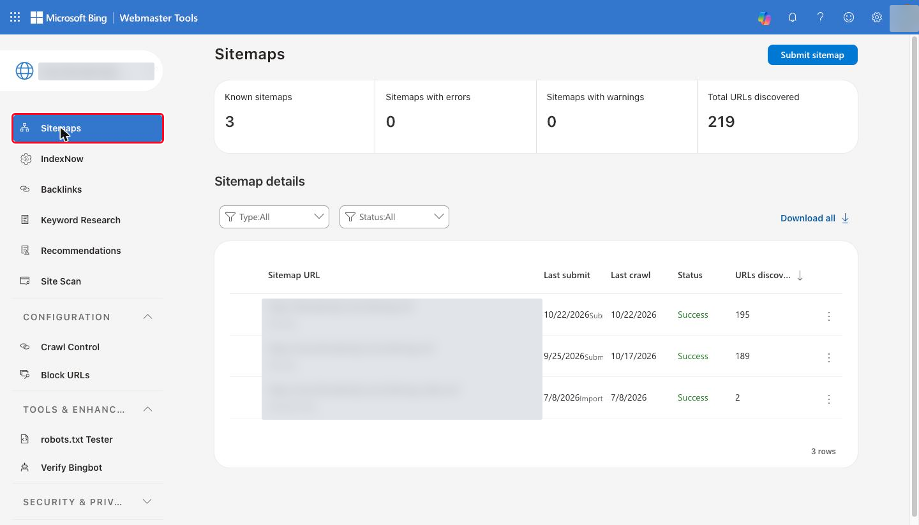
Task: Click the Last submit column header
Action: coord(567,276)
